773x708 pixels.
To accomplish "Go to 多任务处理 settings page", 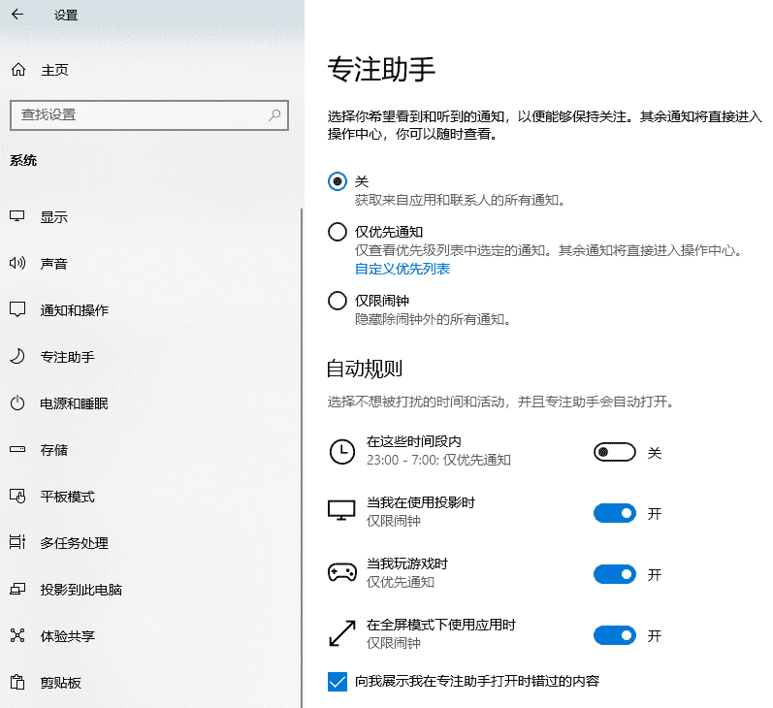I will tap(74, 543).
